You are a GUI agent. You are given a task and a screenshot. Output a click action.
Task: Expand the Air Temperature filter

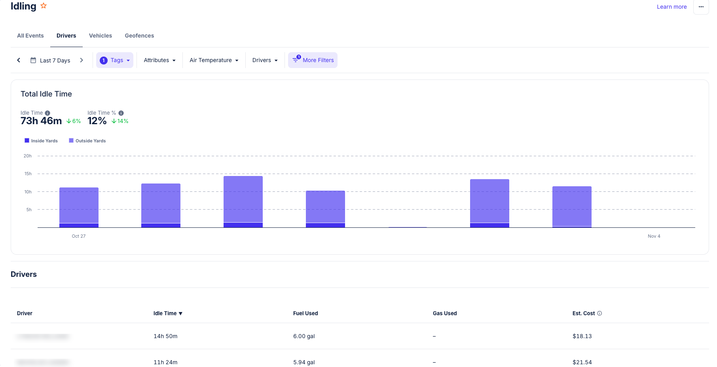coord(214,60)
